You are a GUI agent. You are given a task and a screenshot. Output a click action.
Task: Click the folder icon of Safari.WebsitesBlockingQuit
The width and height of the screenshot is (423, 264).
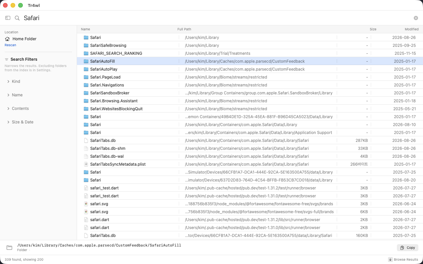[86, 109]
